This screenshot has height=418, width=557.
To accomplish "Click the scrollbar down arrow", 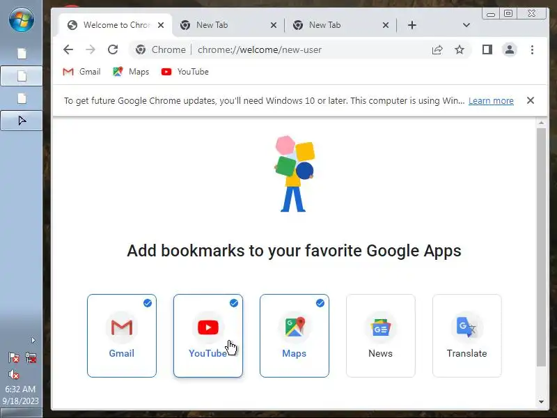I will click(x=541, y=402).
